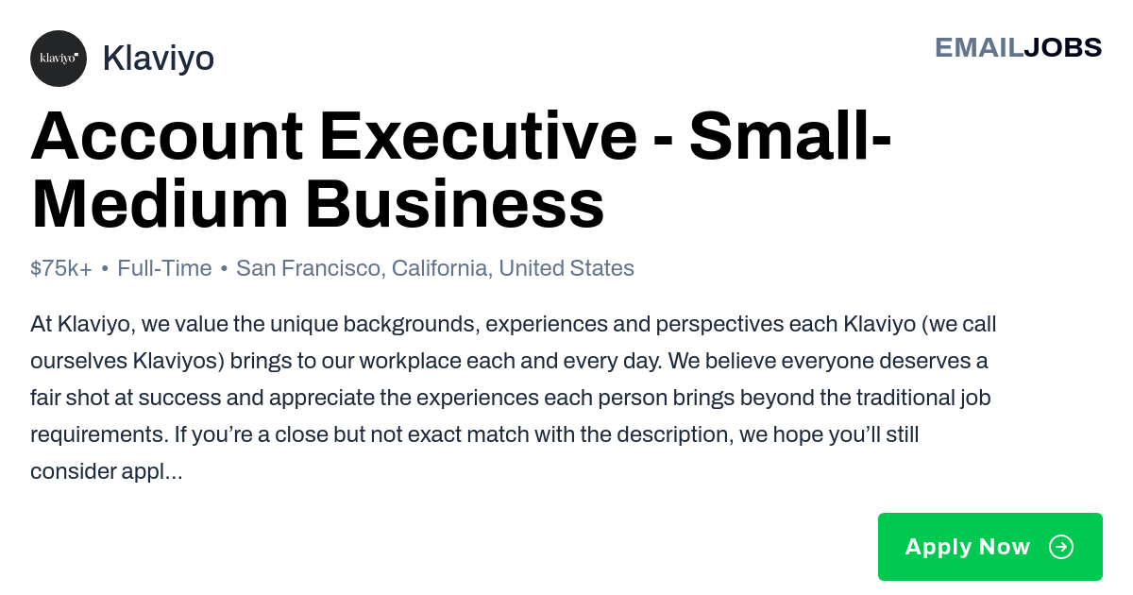Click the "Apply Now" text on the green button
Screen dimensions: 1133x595
pyautogui.click(x=967, y=547)
